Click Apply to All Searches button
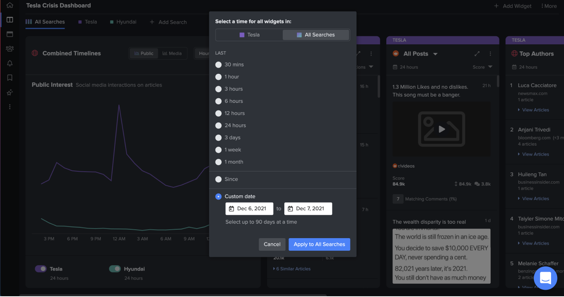 (x=319, y=244)
